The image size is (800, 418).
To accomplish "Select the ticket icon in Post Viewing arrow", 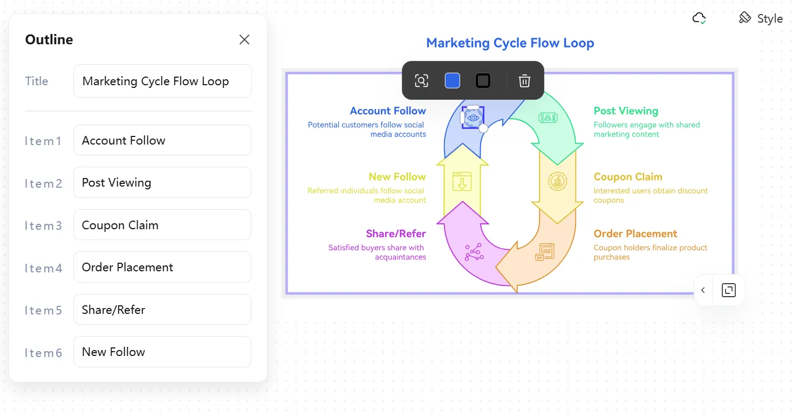I will click(x=548, y=118).
